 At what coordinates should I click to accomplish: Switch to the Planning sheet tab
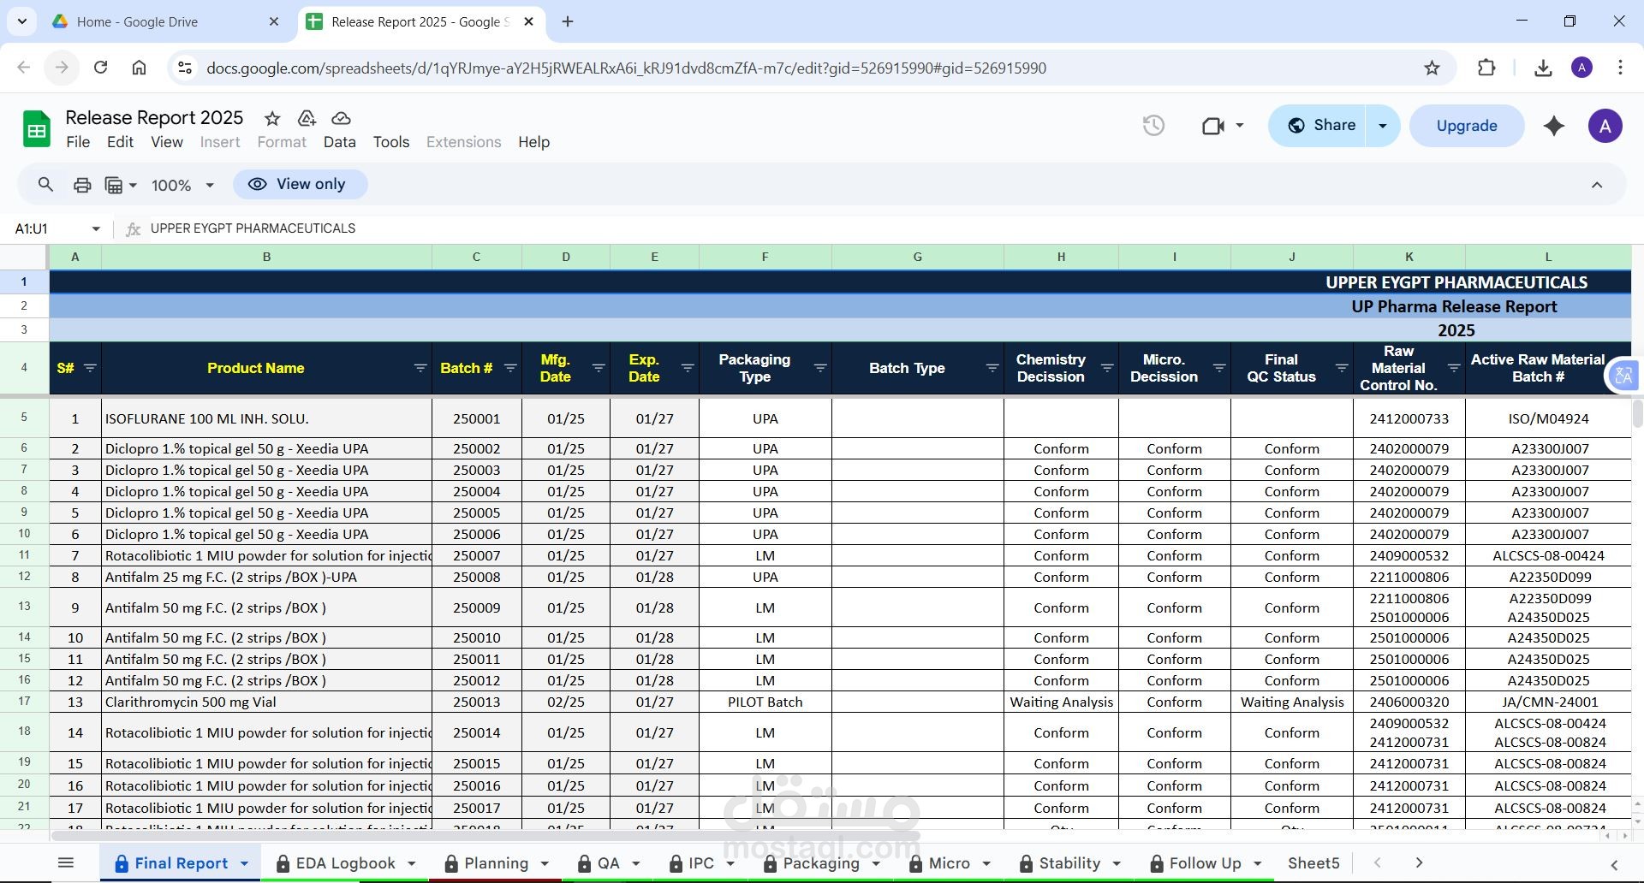tap(496, 863)
